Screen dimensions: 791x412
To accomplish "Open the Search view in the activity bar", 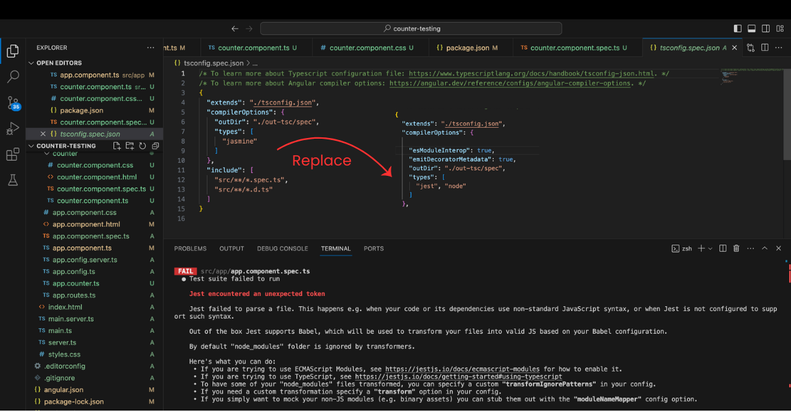I will pyautogui.click(x=13, y=76).
